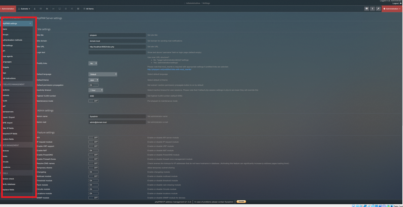The width and height of the screenshot is (403, 207).
Task: Open the Prettify links dropdown
Action: click(93, 63)
